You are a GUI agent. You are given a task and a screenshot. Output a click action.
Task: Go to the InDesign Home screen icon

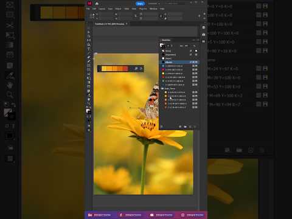97,4
